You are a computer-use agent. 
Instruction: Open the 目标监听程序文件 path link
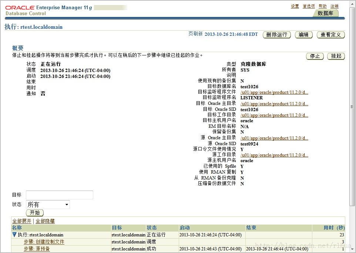(x=274, y=92)
